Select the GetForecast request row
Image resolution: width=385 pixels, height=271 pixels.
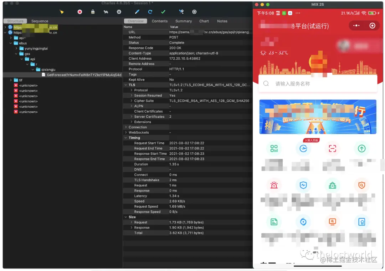point(63,75)
